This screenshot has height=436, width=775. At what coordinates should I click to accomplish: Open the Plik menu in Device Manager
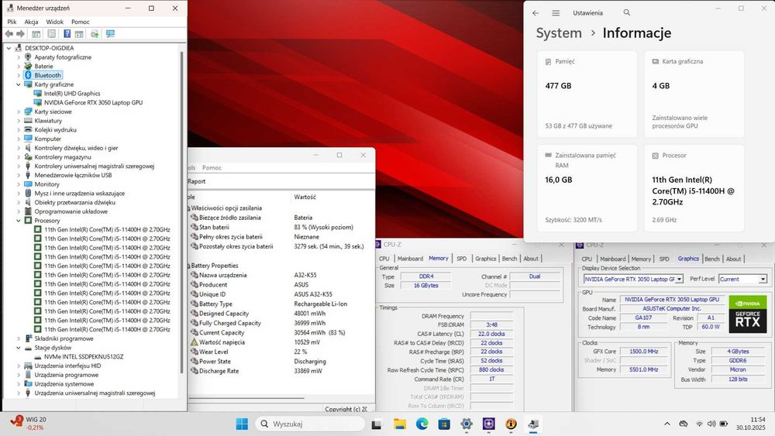pos(12,22)
